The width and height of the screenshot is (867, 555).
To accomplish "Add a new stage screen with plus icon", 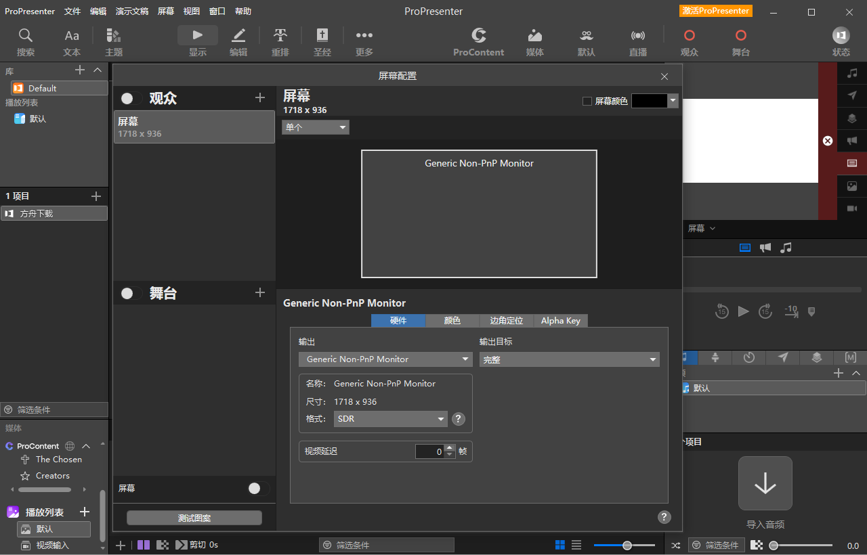I will click(260, 293).
